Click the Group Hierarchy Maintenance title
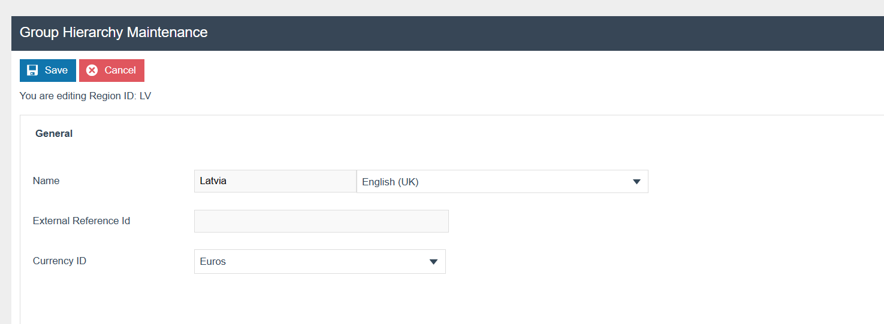884x324 pixels. click(x=114, y=33)
